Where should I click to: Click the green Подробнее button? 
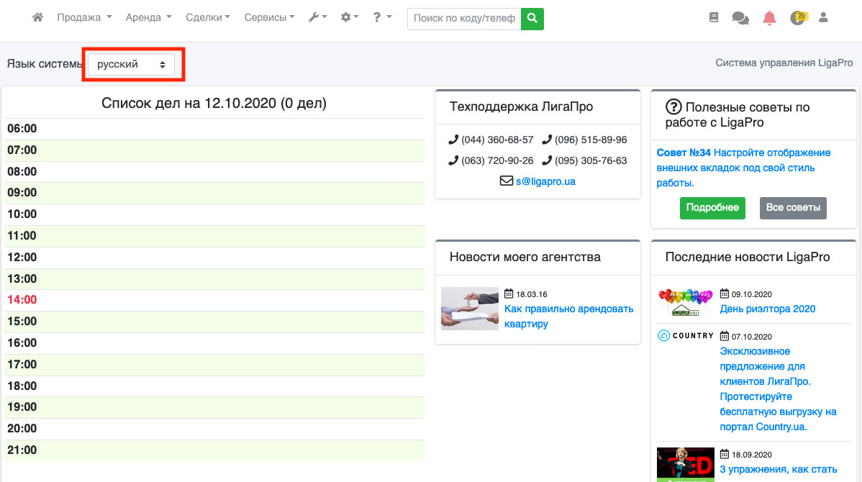point(712,208)
